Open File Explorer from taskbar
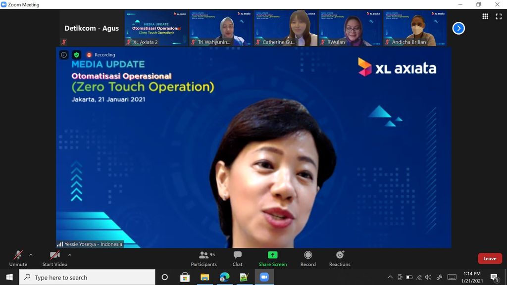This screenshot has width=507, height=285. coord(204,277)
